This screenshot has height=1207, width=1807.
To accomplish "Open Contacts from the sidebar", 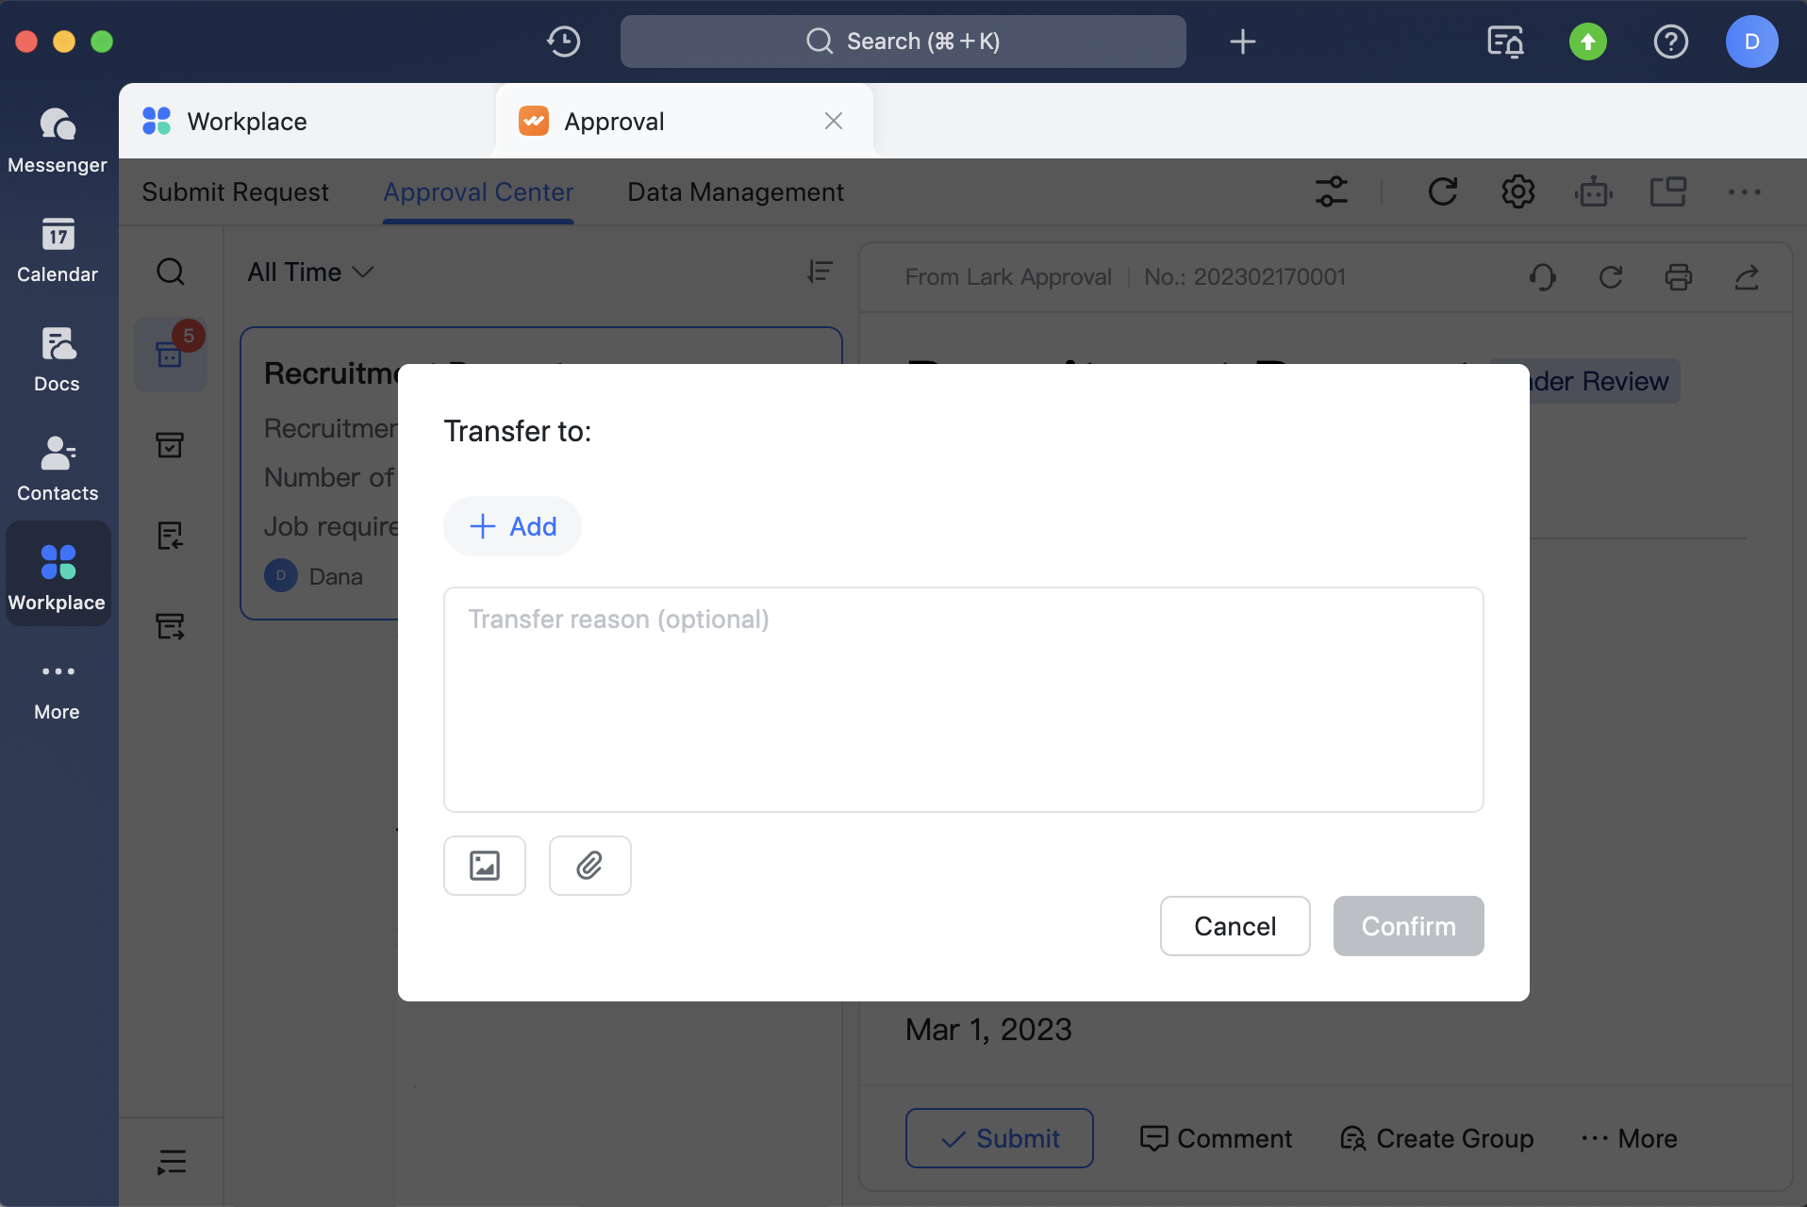I will click(x=57, y=468).
